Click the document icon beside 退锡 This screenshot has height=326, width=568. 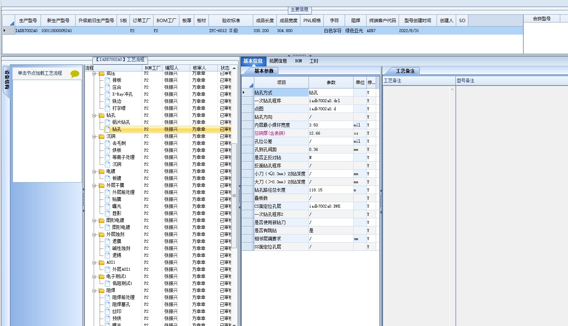107,256
